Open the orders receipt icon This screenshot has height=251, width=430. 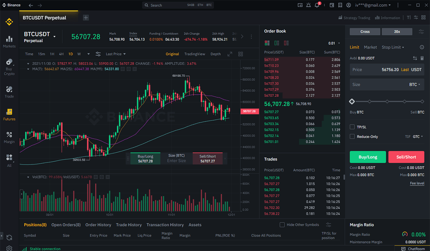[340, 5]
